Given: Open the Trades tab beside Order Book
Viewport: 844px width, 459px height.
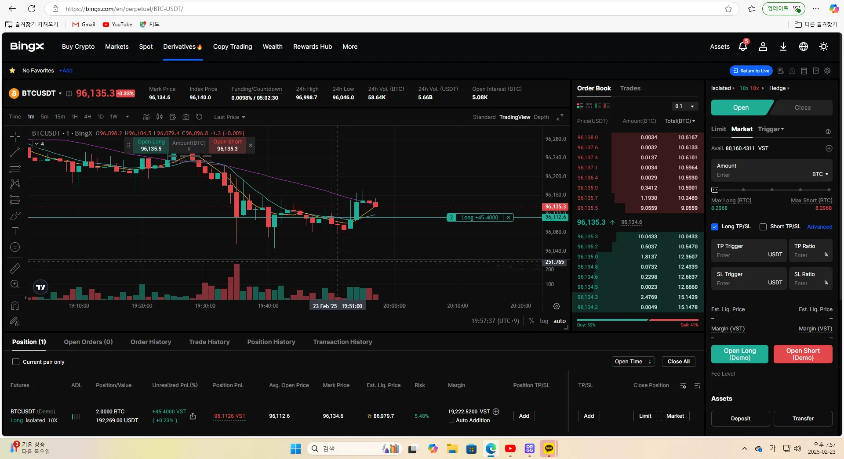Looking at the screenshot, I should 630,88.
